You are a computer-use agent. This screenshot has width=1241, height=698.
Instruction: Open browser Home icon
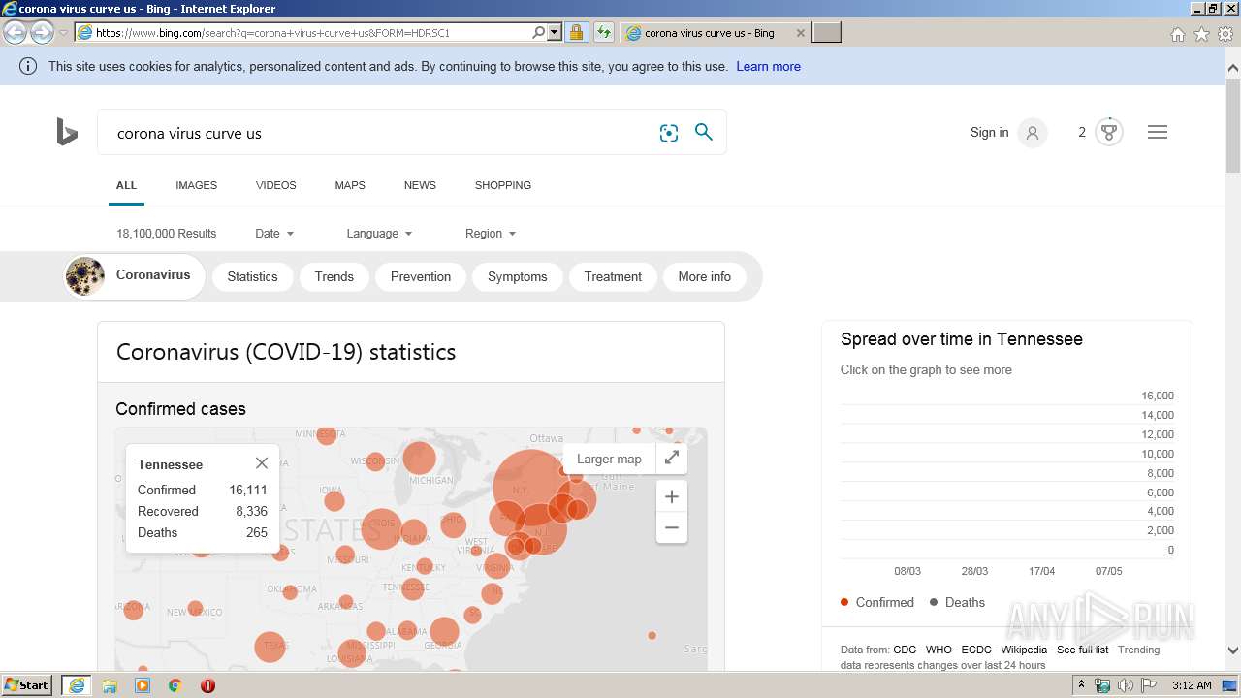coord(1177,34)
